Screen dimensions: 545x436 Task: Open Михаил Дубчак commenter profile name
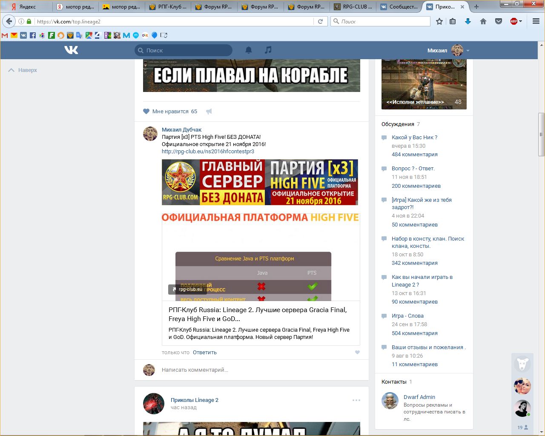click(x=182, y=130)
